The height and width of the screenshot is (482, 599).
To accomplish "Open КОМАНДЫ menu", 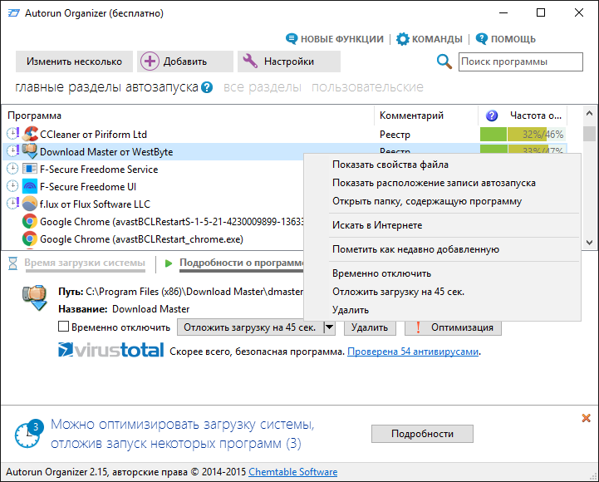I will point(430,39).
